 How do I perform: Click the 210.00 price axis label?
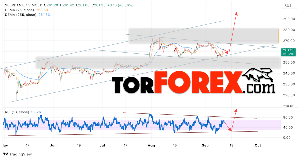(289, 106)
